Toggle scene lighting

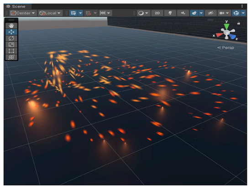click(x=170, y=13)
